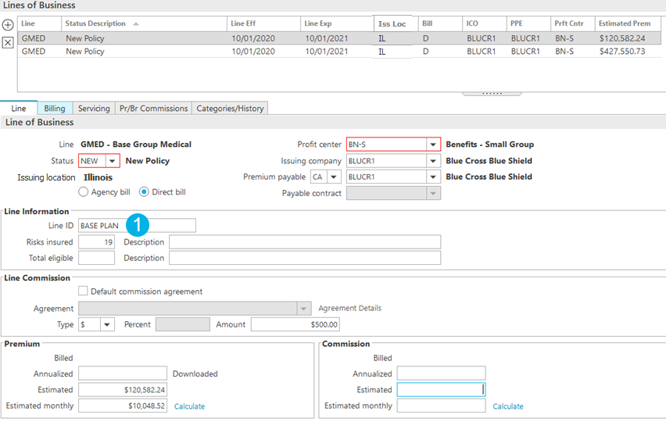Click the delete line X icon
666x429 pixels.
point(8,42)
